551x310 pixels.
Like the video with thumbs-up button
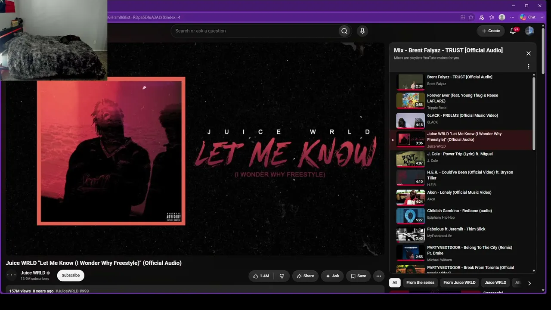(x=261, y=276)
